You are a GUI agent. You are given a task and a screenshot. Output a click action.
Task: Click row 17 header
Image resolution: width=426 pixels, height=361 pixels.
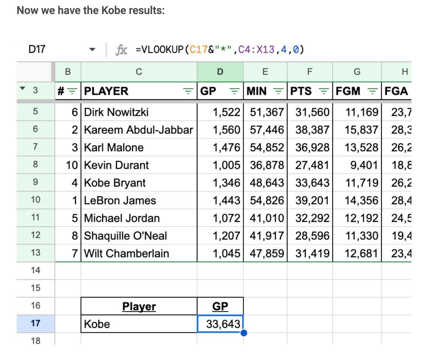[x=35, y=323]
